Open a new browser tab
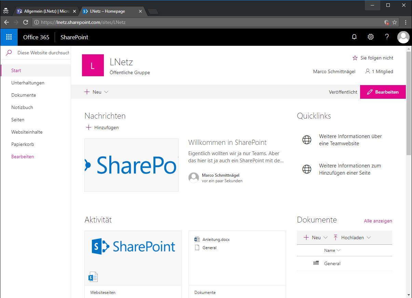The width and height of the screenshot is (412, 298). coord(153,12)
